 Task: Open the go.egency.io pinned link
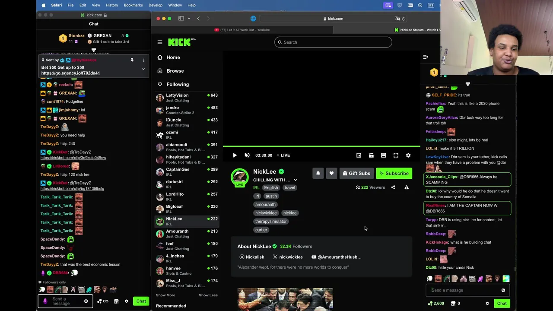70,73
